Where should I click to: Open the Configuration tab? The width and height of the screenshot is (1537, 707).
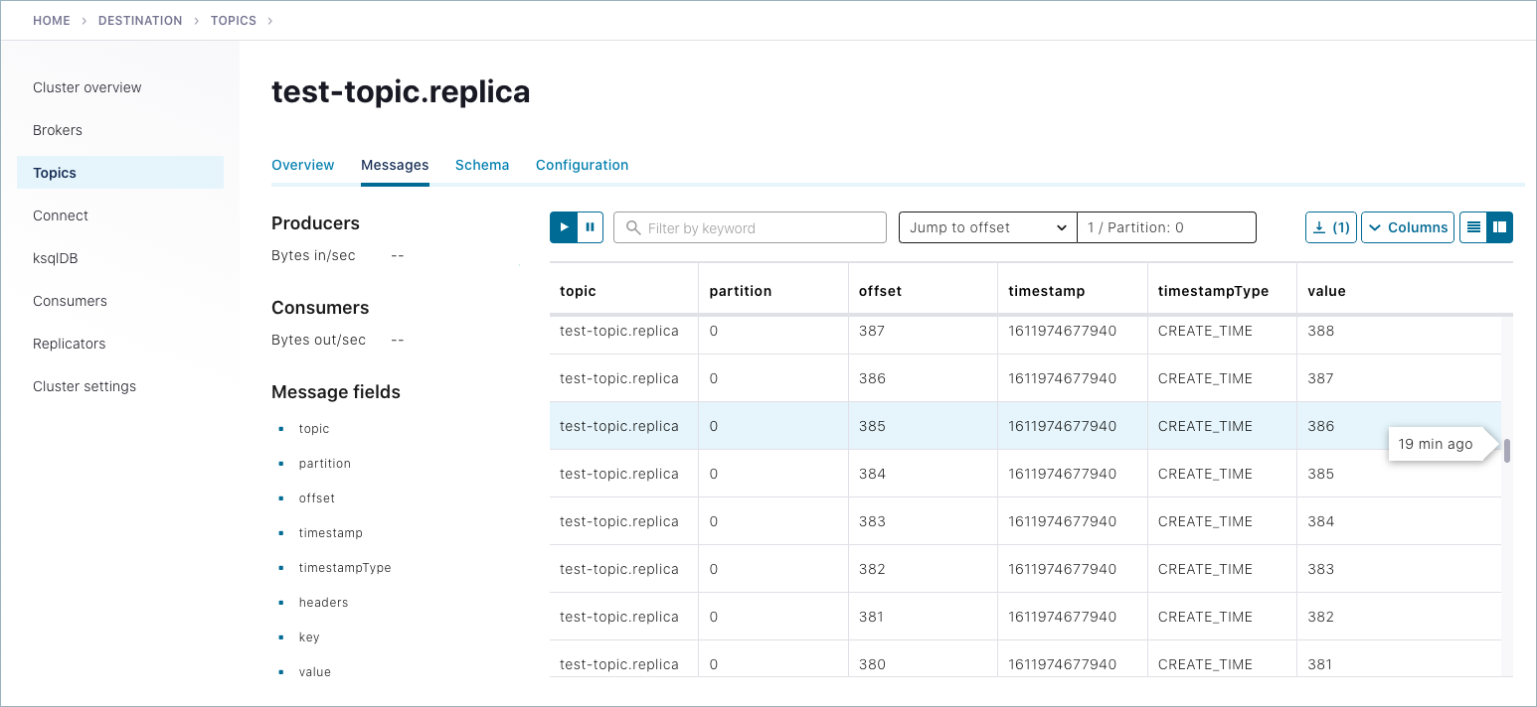(582, 165)
